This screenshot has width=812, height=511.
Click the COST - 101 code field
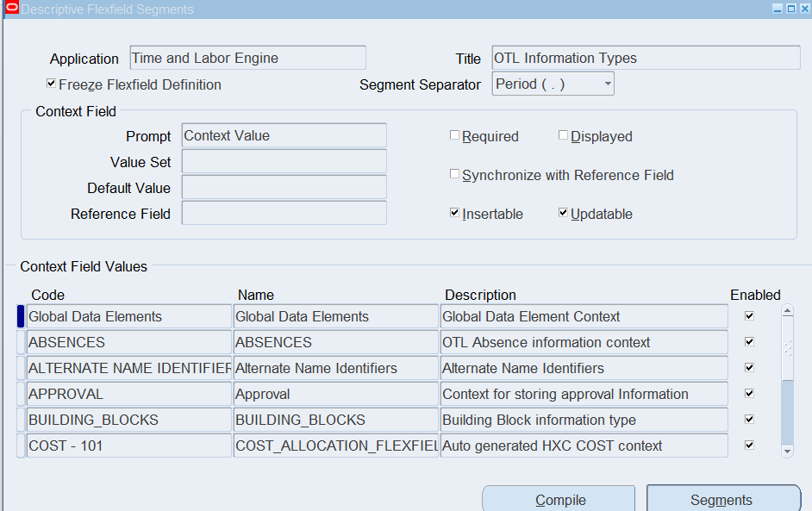click(129, 446)
